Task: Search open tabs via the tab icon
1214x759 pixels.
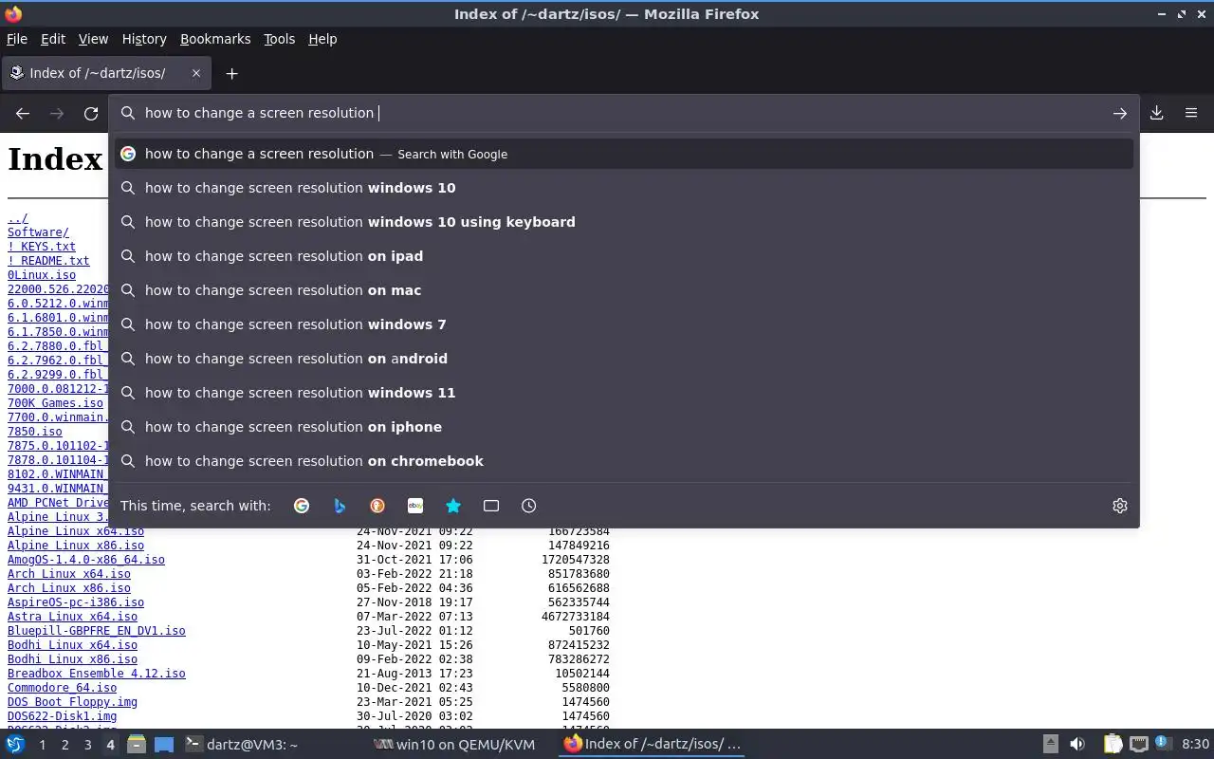Action: click(x=491, y=506)
